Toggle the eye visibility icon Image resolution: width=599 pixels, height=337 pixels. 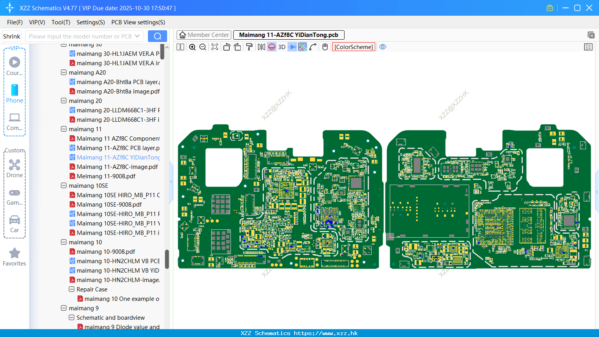pyautogui.click(x=383, y=47)
